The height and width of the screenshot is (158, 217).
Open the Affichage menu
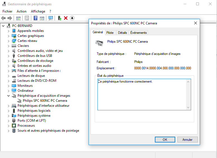point(38,11)
